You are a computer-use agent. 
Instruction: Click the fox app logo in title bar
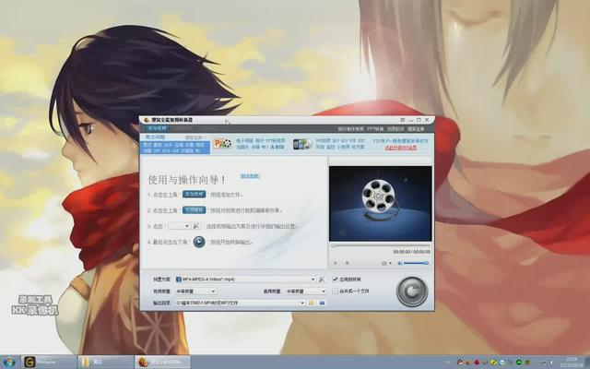[x=147, y=120]
